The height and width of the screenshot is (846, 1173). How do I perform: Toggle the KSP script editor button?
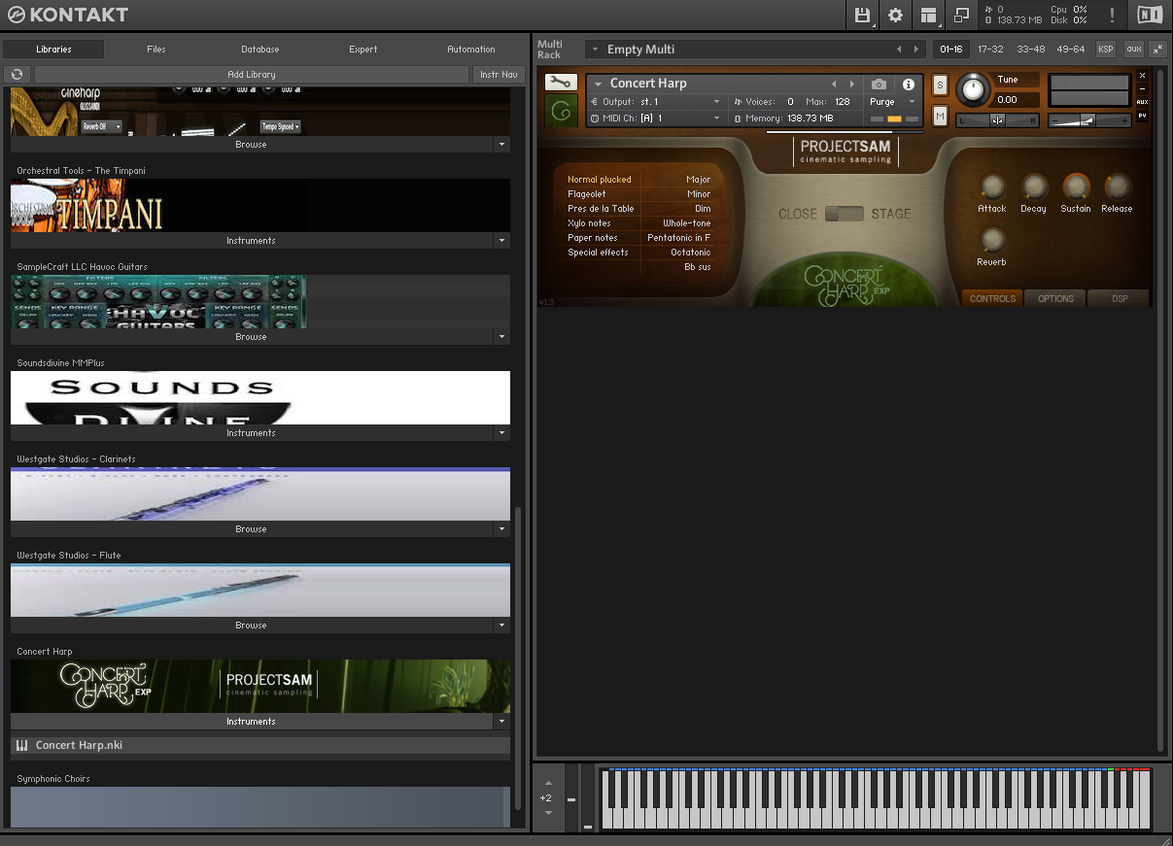pyautogui.click(x=1106, y=49)
